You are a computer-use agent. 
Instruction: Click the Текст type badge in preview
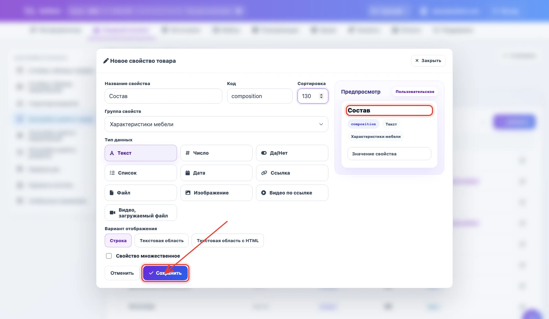[x=391, y=124]
